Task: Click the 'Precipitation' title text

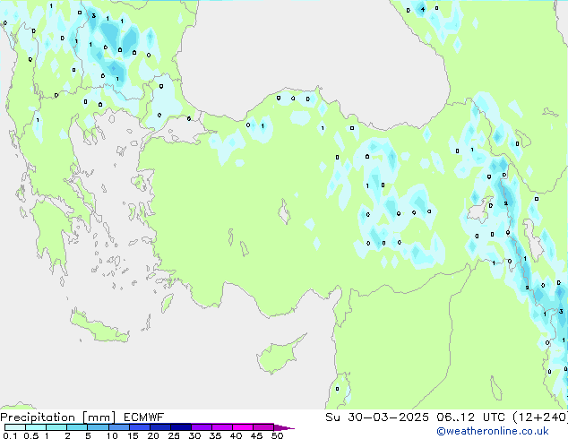Action: point(38,417)
